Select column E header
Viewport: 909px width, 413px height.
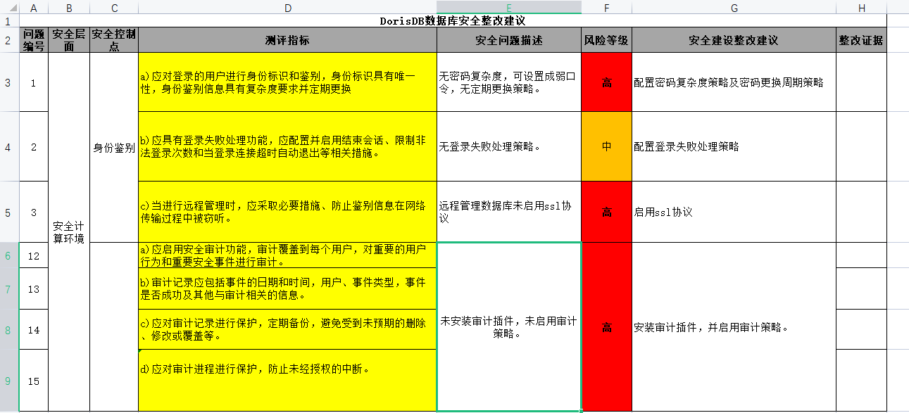[x=508, y=7]
